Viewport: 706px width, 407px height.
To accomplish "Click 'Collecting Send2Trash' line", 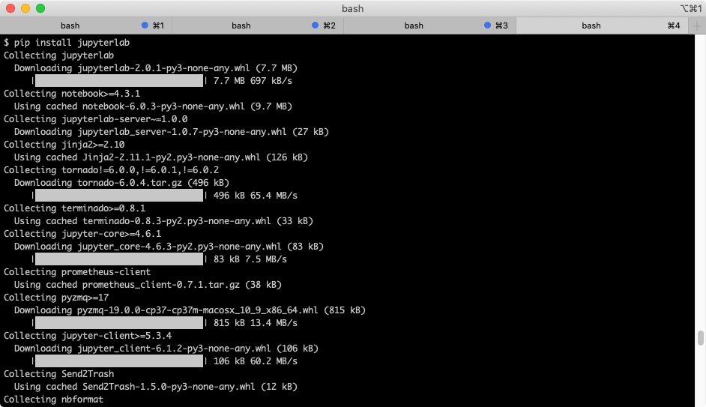I will pos(59,374).
